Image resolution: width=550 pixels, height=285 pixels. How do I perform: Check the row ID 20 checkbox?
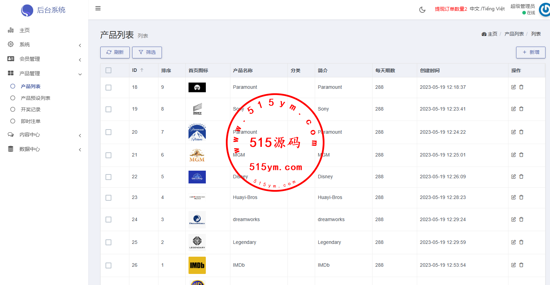(109, 132)
